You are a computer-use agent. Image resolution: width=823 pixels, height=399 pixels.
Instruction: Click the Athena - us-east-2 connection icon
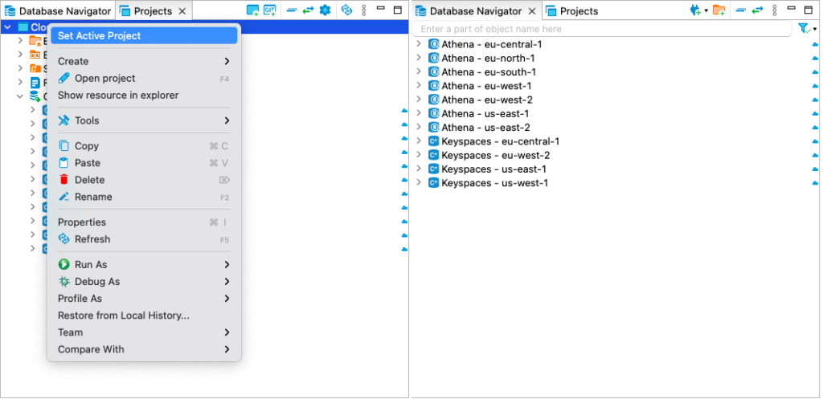[433, 128]
